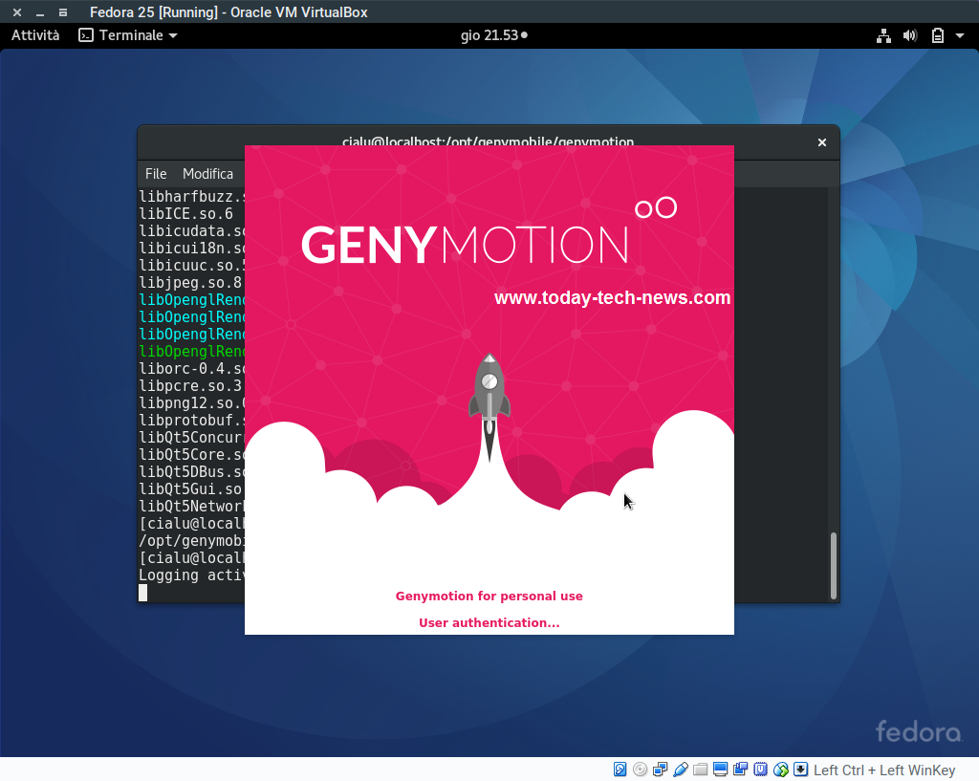Click the terminal window vertical scrollbar
This screenshot has width=979, height=781.
tap(834, 566)
